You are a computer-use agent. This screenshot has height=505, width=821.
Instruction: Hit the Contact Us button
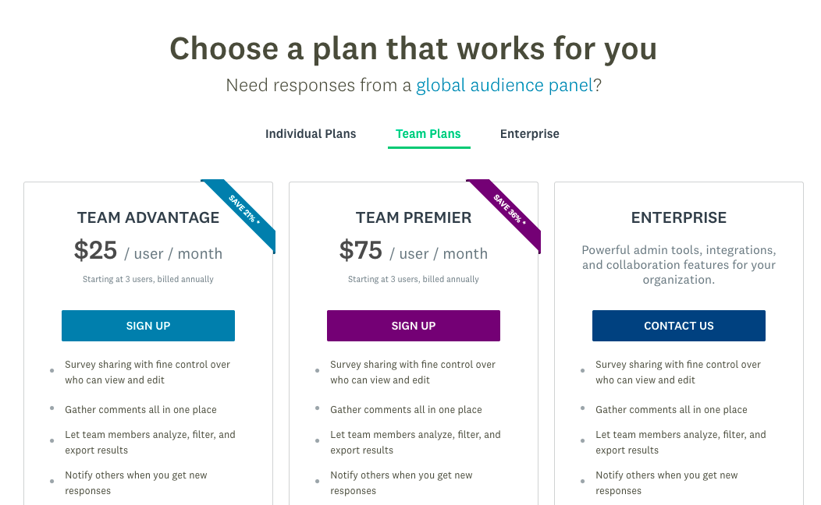coord(679,326)
